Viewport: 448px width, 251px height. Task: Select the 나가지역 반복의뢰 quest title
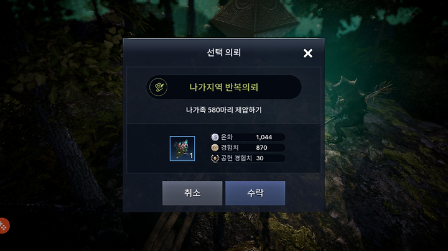(224, 87)
